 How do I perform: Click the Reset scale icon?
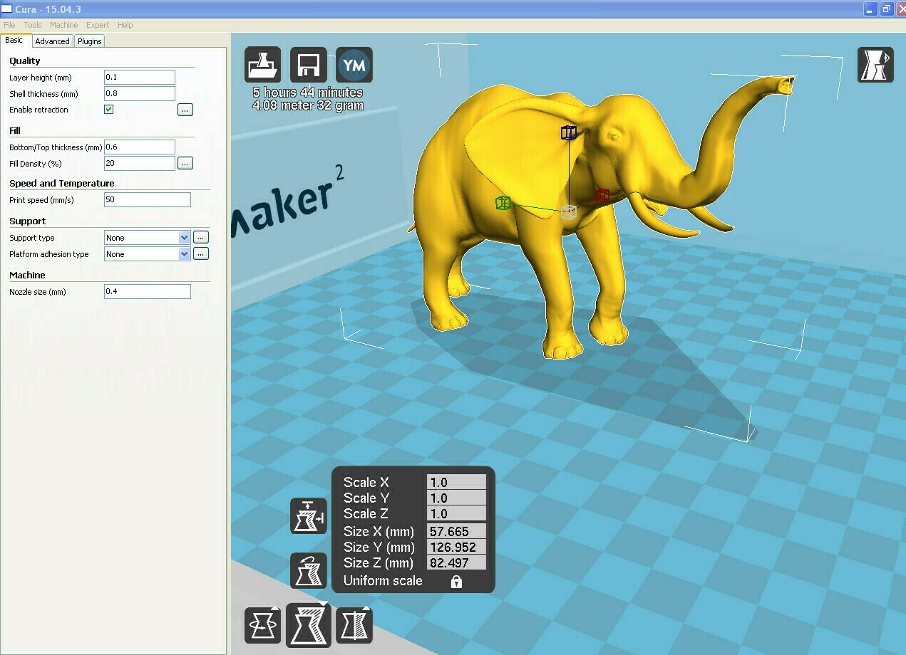tap(308, 570)
